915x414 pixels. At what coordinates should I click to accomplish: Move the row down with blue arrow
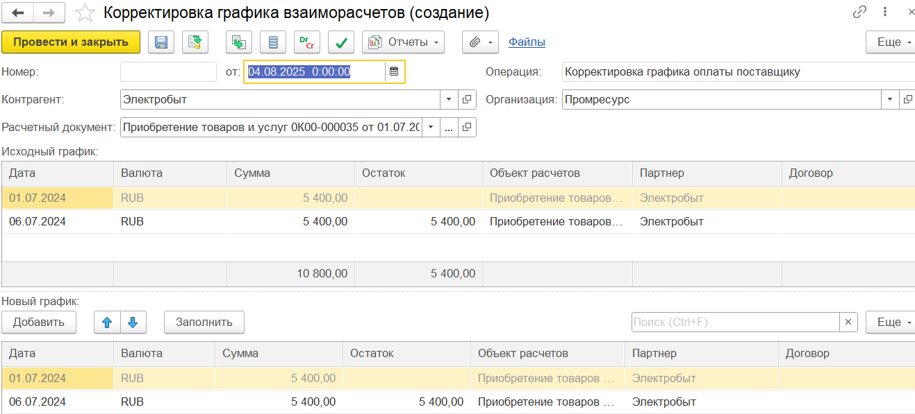point(133,322)
